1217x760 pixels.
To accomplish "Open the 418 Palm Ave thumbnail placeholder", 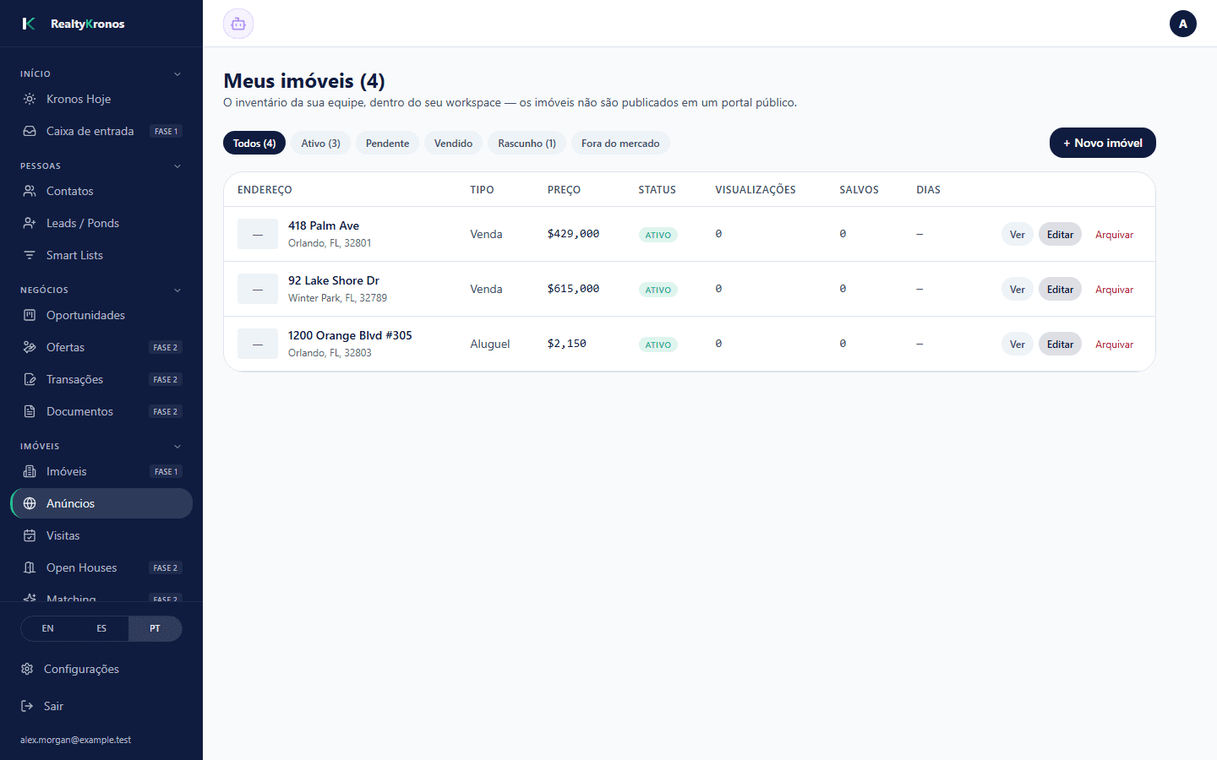I will pyautogui.click(x=258, y=234).
